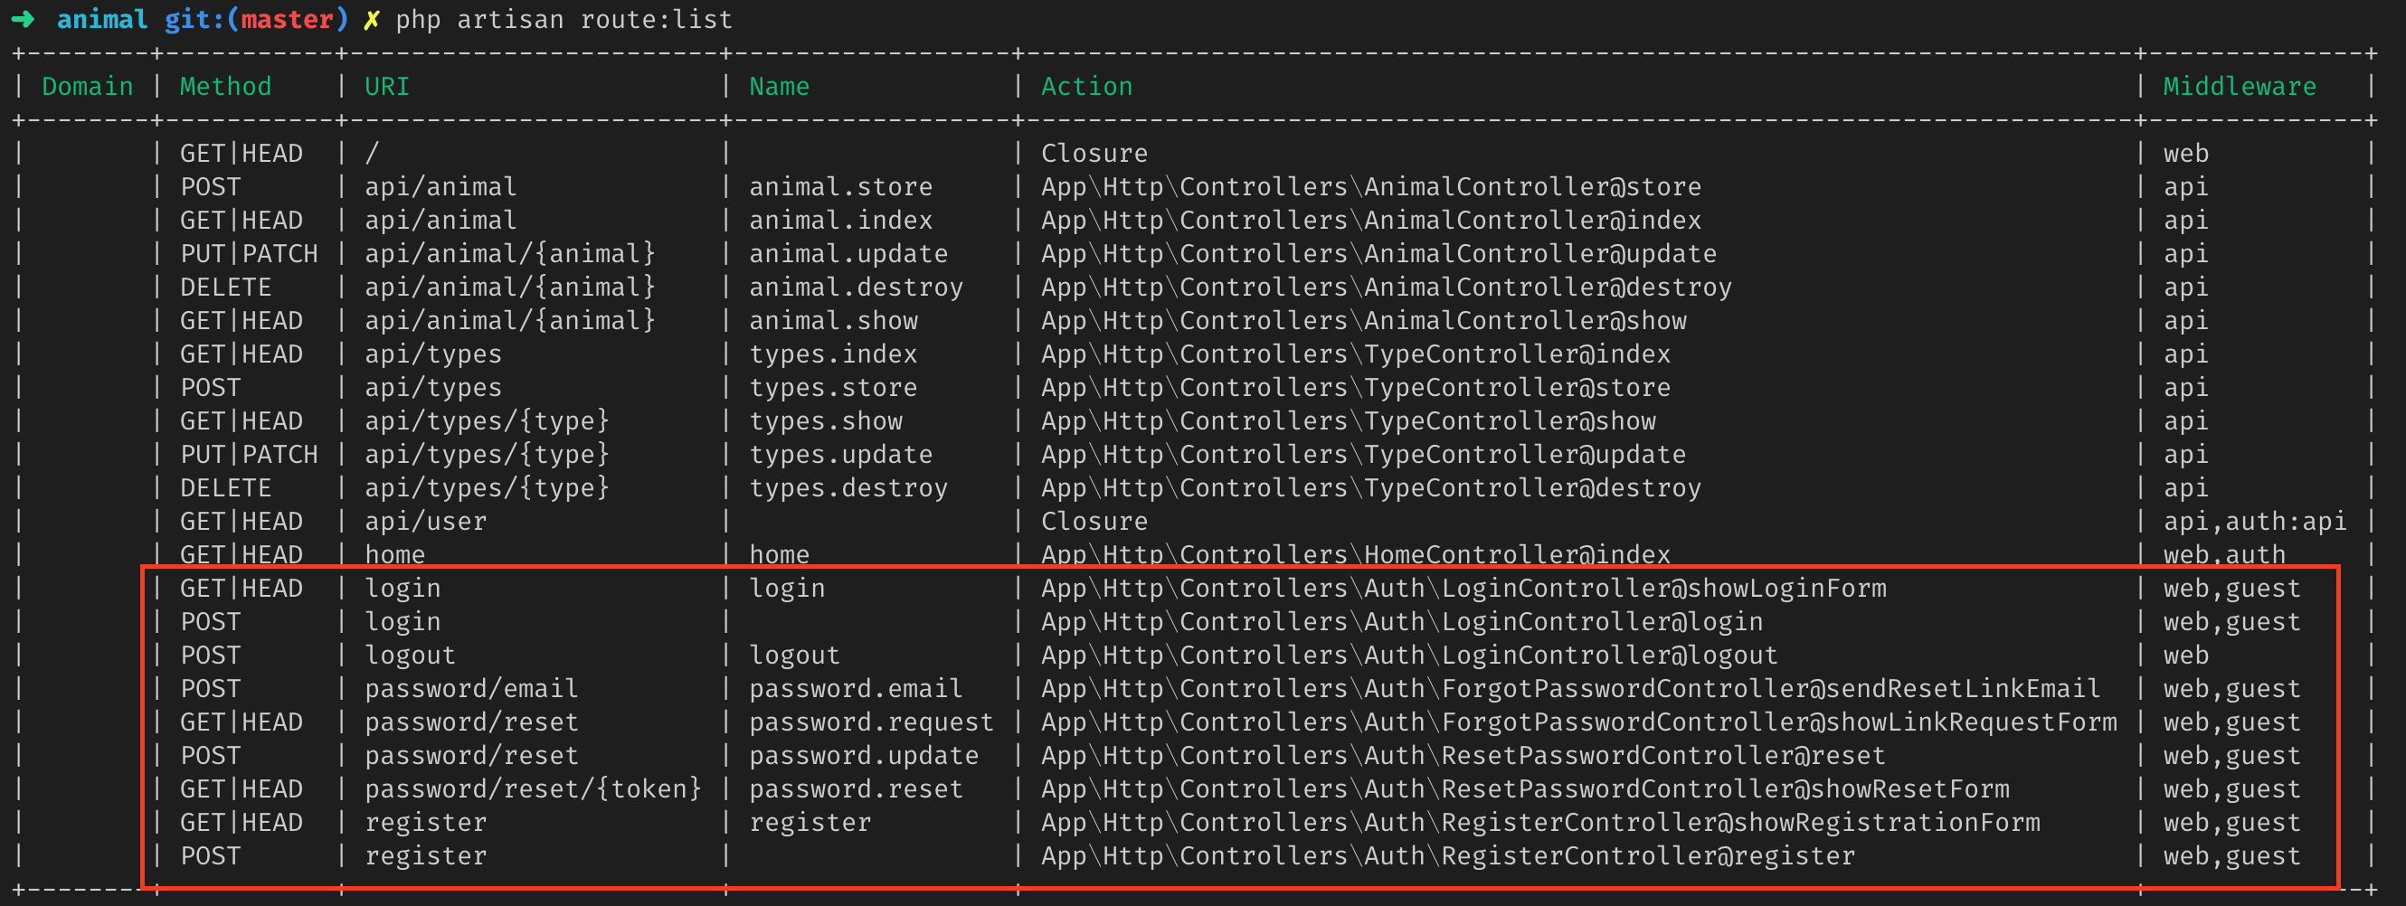Click the Action column header
Image resolution: width=2406 pixels, height=906 pixels.
(x=1086, y=87)
